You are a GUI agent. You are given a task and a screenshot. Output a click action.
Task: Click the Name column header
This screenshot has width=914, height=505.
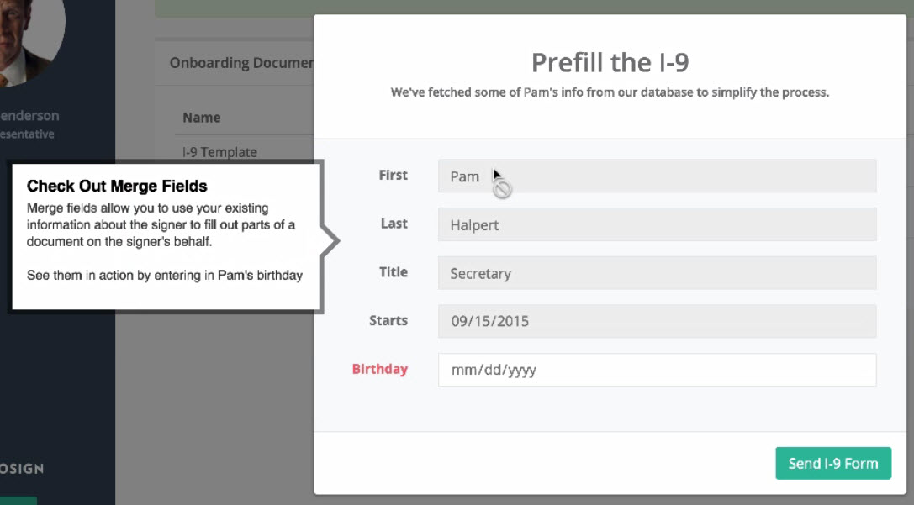click(x=202, y=118)
